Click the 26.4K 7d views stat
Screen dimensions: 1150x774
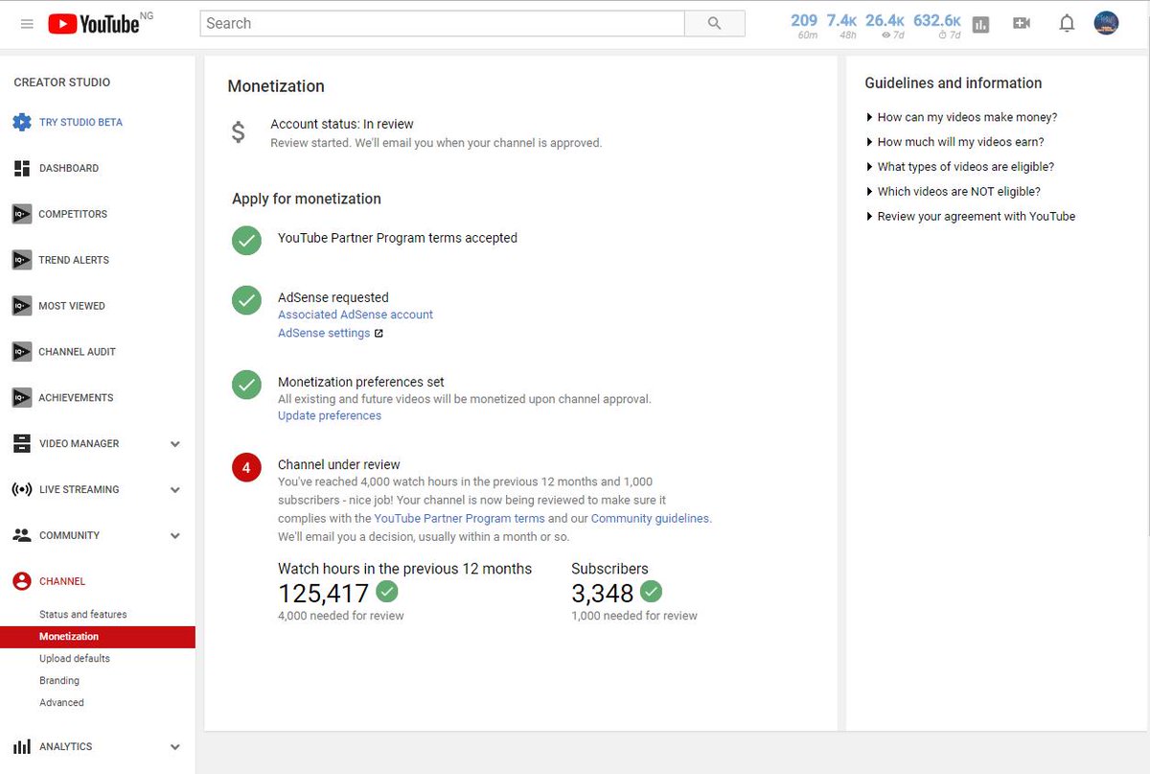885,26
